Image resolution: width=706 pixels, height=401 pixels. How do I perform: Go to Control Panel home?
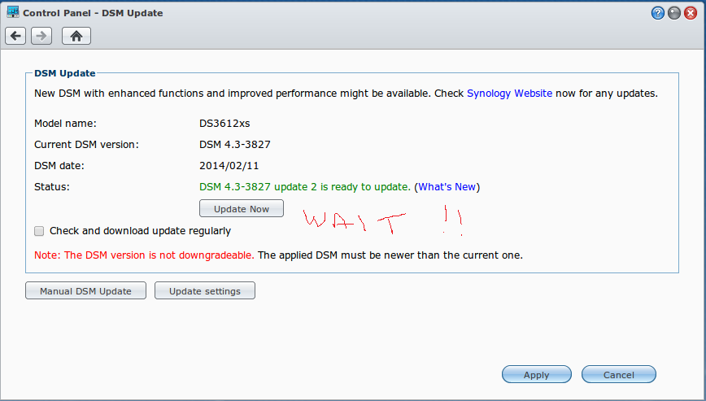(76, 36)
